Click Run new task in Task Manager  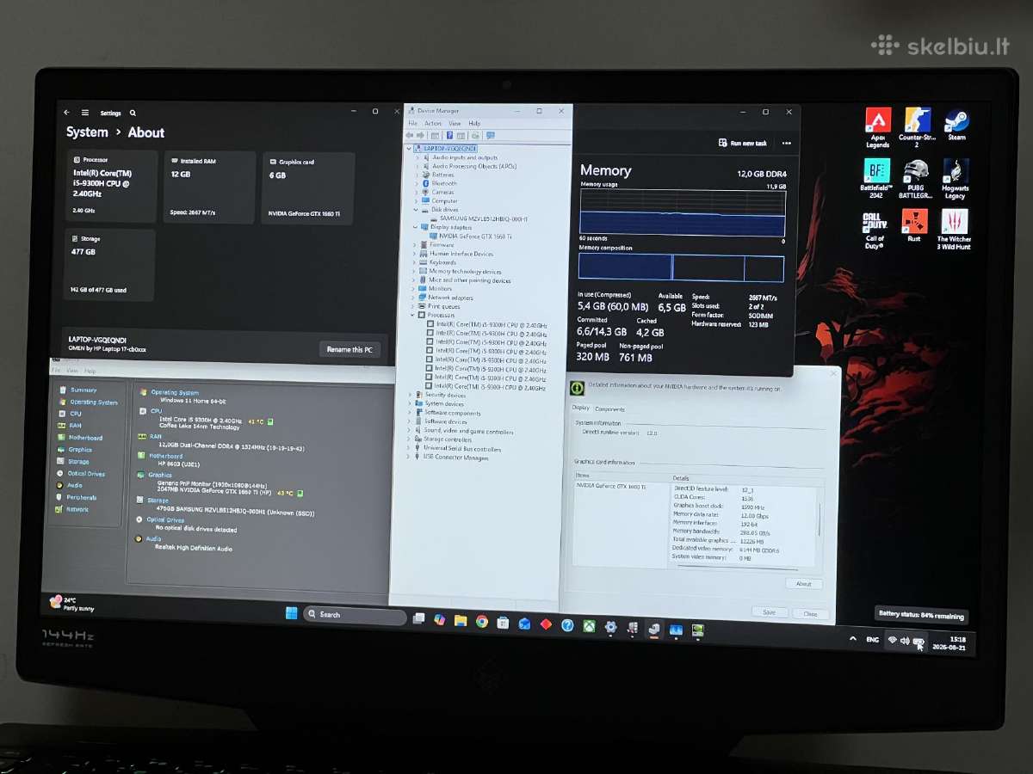click(x=743, y=144)
